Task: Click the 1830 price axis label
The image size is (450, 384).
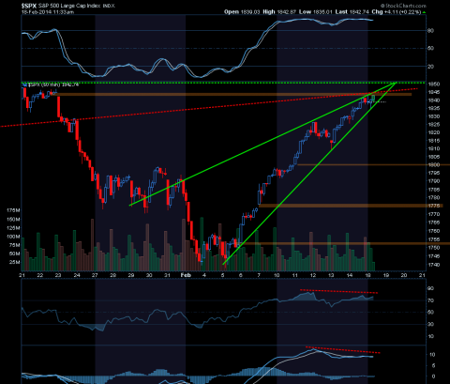Action: pos(434,116)
